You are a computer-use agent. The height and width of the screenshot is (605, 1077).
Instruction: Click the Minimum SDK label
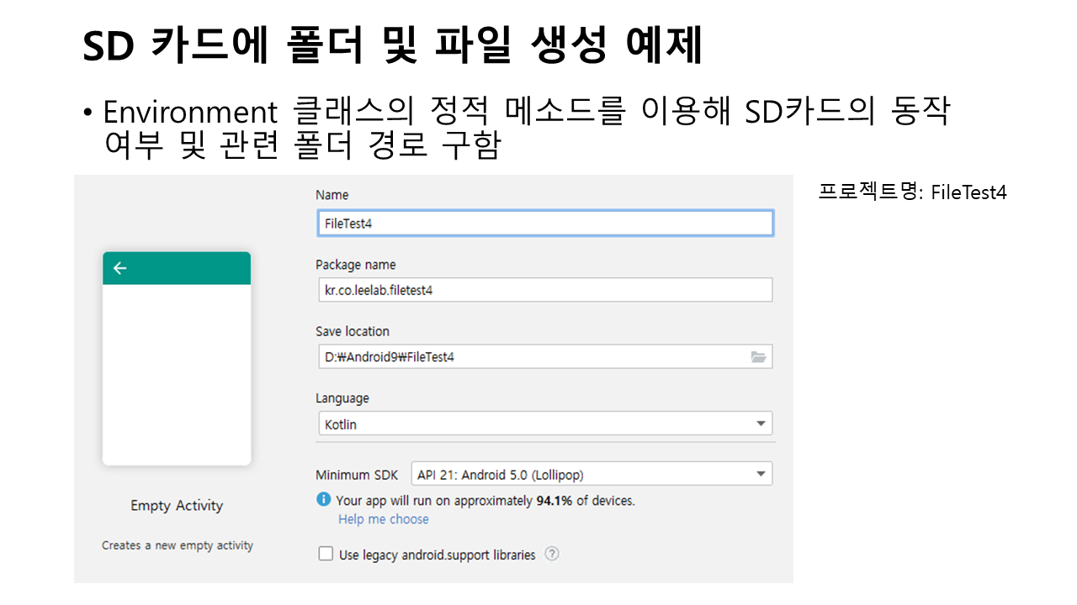tap(357, 475)
